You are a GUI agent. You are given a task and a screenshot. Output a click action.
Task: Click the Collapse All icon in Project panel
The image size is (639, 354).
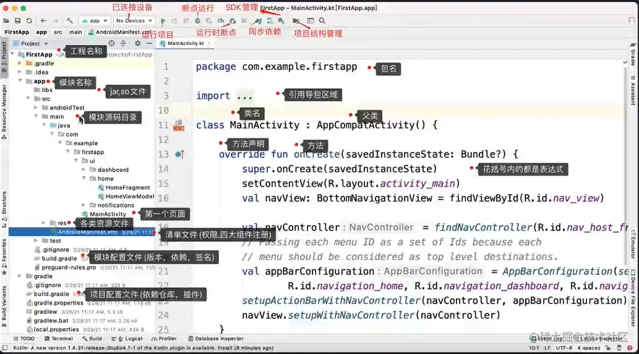click(x=123, y=43)
